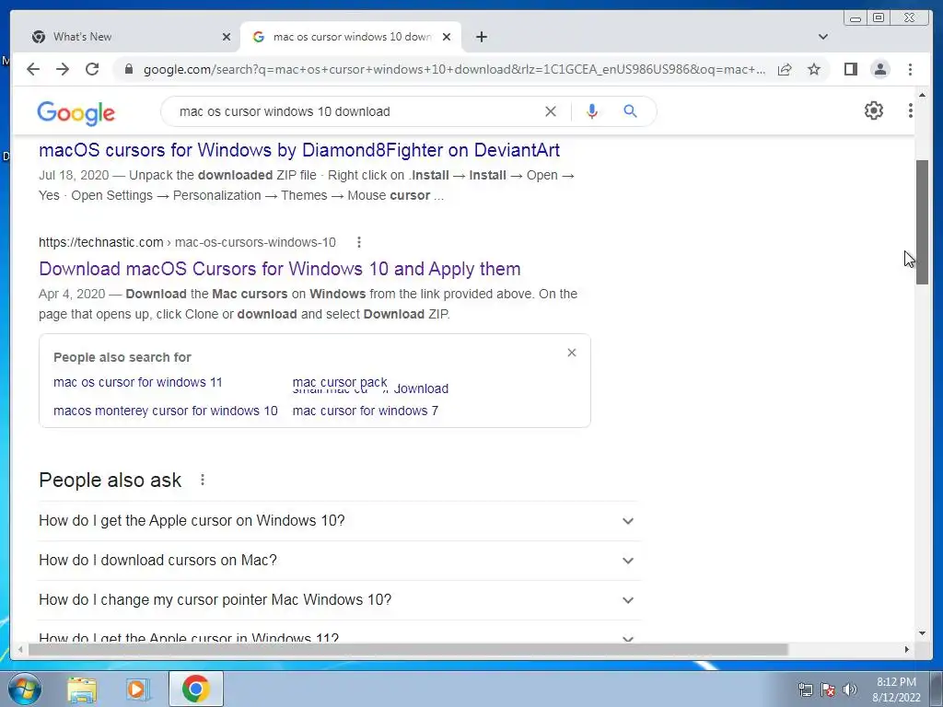The height and width of the screenshot is (707, 943).
Task: Click the Chrome taskbar button
Action: click(x=195, y=689)
